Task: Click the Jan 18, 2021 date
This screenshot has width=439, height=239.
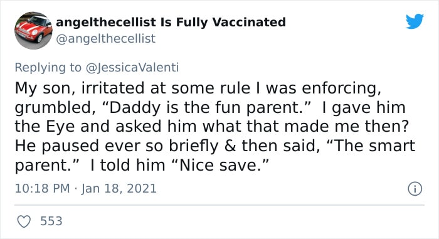Action: (119, 188)
